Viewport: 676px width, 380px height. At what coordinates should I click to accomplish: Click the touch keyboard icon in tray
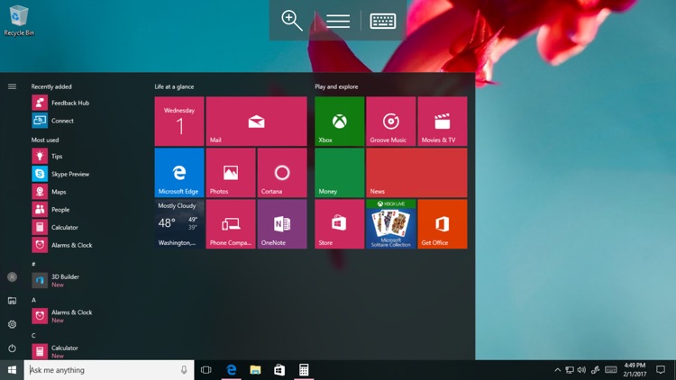[611, 370]
